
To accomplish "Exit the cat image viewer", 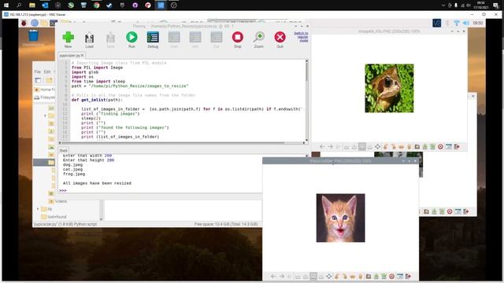I will pos(408,276).
